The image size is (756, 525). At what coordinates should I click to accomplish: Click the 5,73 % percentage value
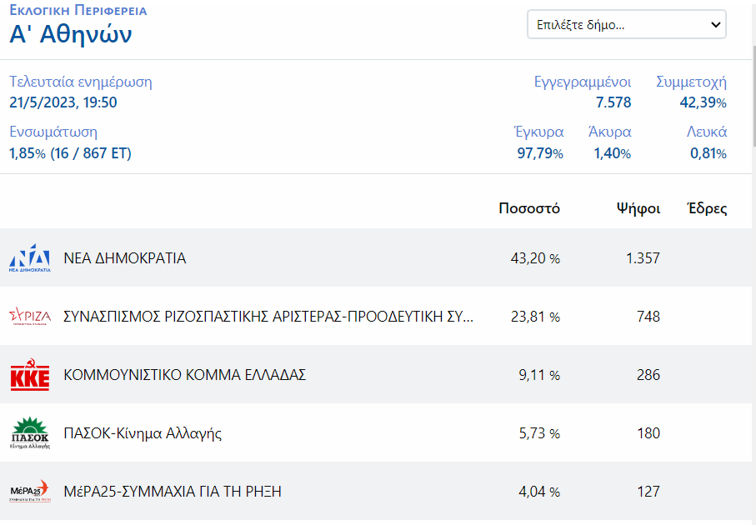pyautogui.click(x=539, y=433)
